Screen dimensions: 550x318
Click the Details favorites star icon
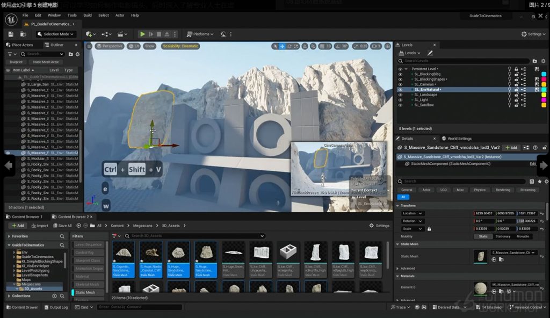(x=539, y=182)
